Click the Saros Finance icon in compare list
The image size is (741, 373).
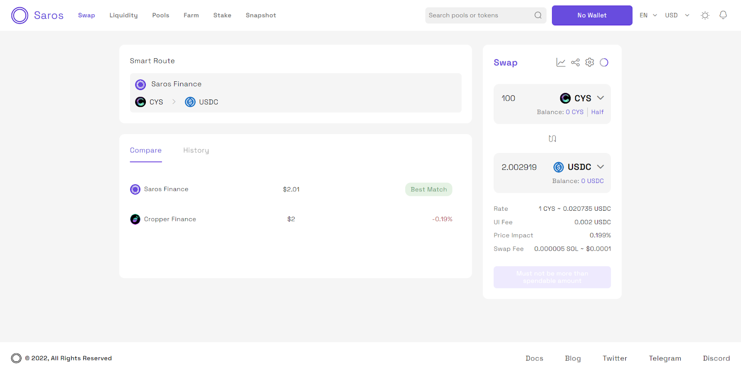tap(135, 190)
